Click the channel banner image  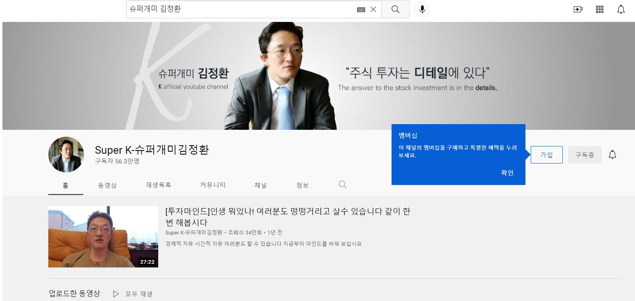tap(319, 76)
